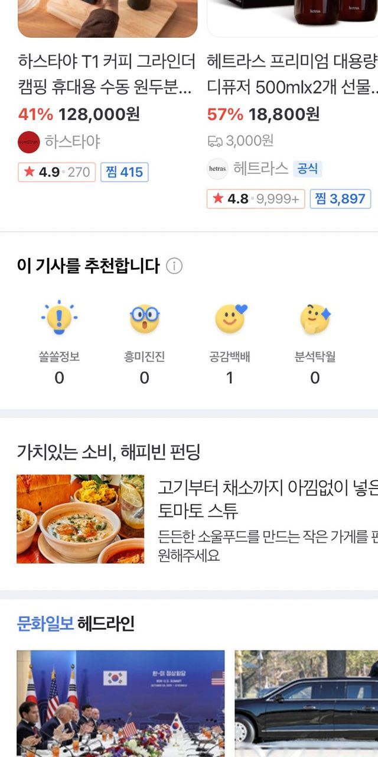The image size is (378, 757).
Task: Open the black limousine headline photo
Action: pyautogui.click(x=306, y=703)
